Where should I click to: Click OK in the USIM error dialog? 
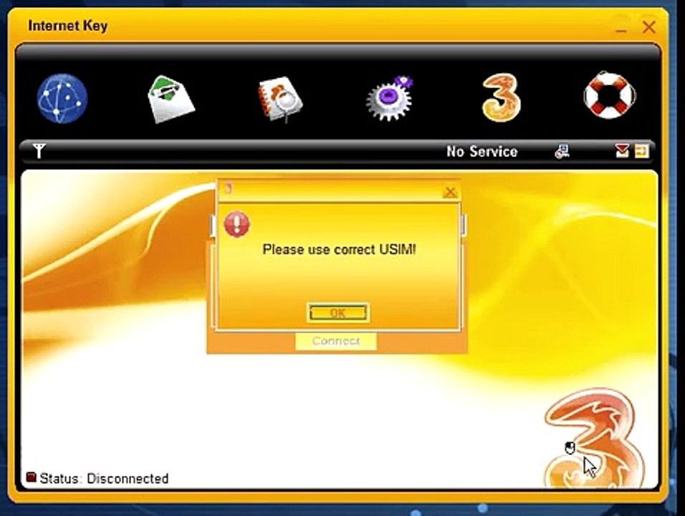[x=337, y=313]
